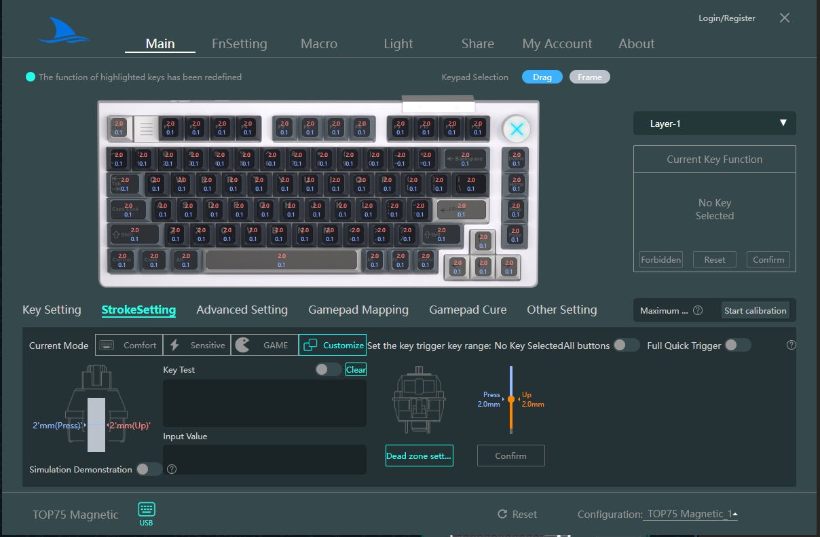820x537 pixels.
Task: Click the USB keyboard connection icon
Action: tap(147, 510)
